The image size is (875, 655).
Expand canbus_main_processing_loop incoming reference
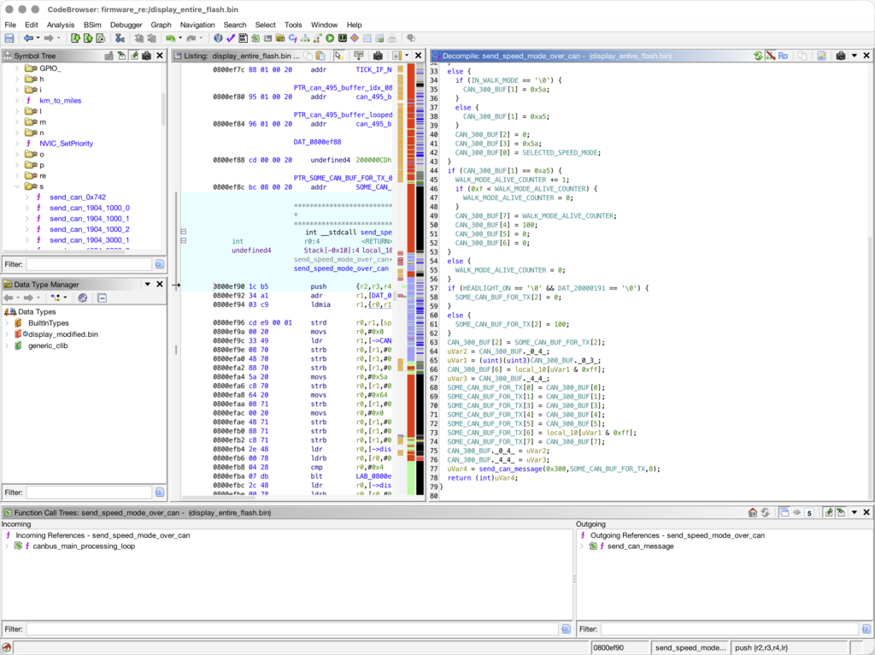(7, 546)
